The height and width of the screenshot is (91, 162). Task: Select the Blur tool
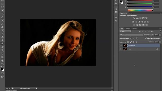2,40
